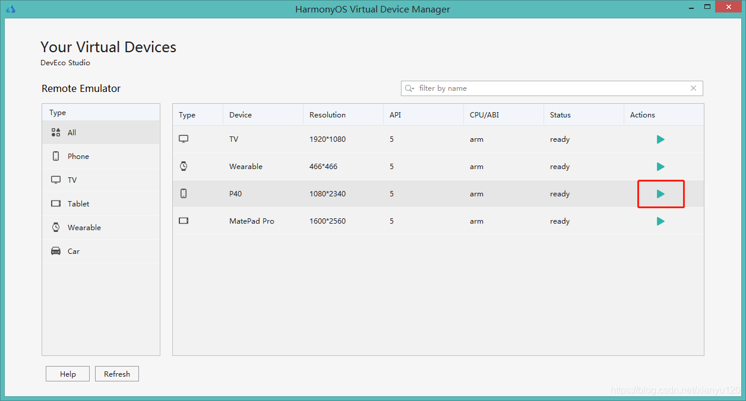Click the arm cell in MatePad Pro row
Screen dimensions: 746x401
(476, 221)
